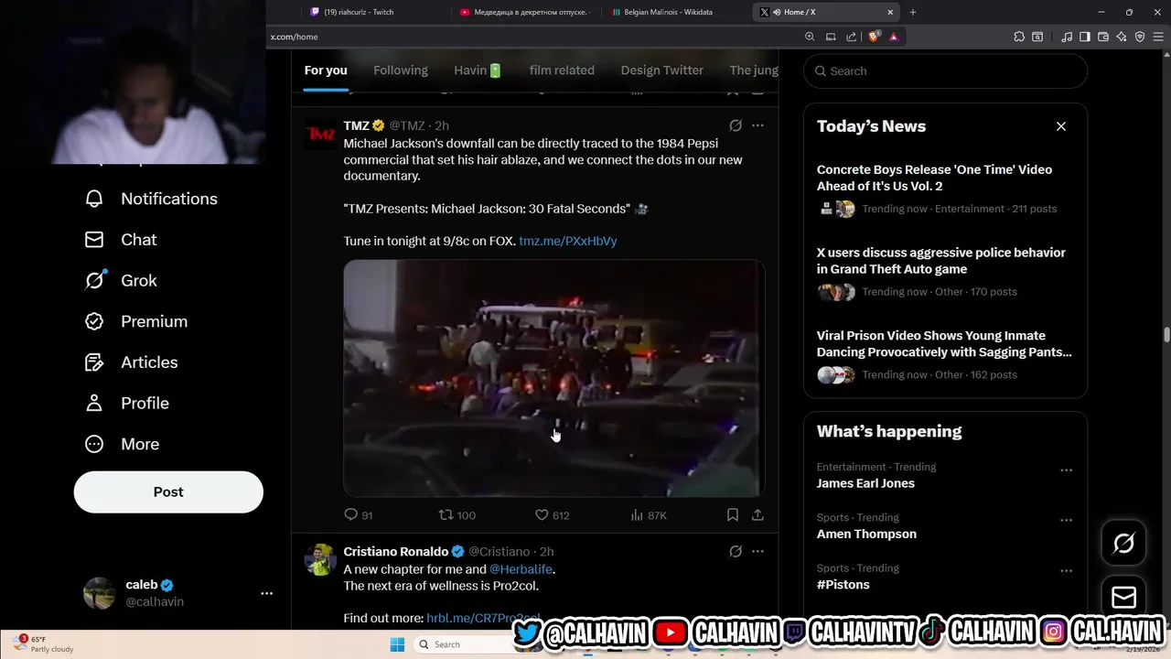Click the Grok icon on TMZ post

pos(736,125)
